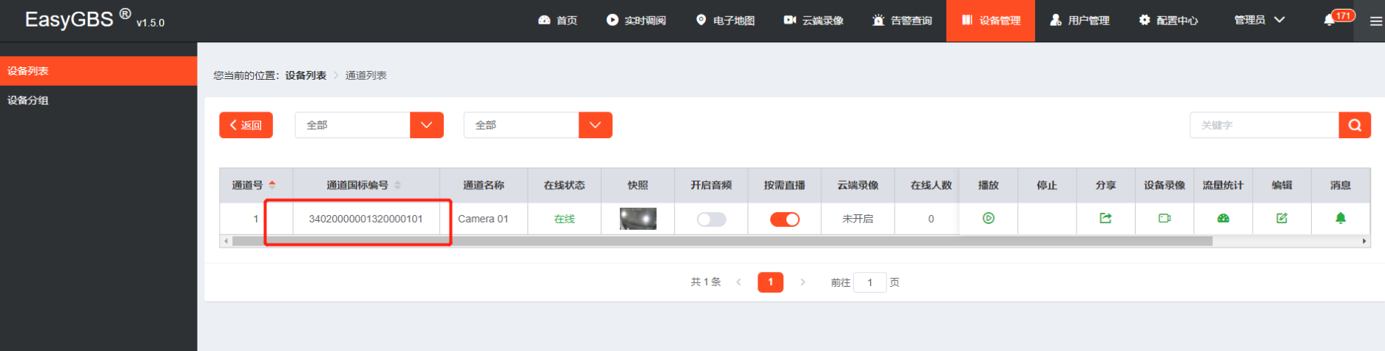
Task: Click the scrollbar left arrow
Action: tap(226, 241)
